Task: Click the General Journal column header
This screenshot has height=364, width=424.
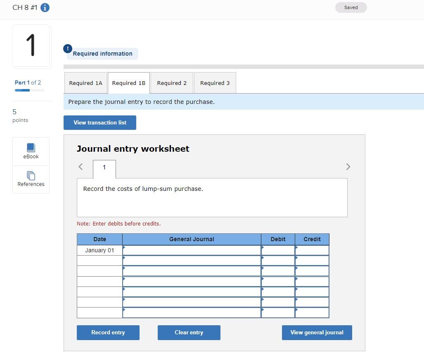Action: point(192,239)
